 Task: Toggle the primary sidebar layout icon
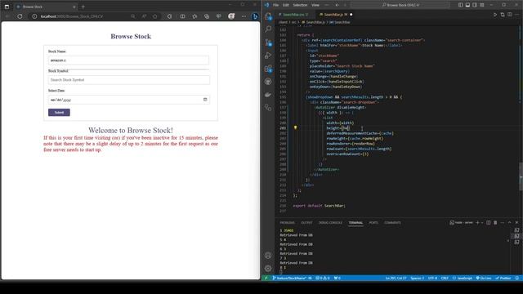pyautogui.click(x=461, y=5)
